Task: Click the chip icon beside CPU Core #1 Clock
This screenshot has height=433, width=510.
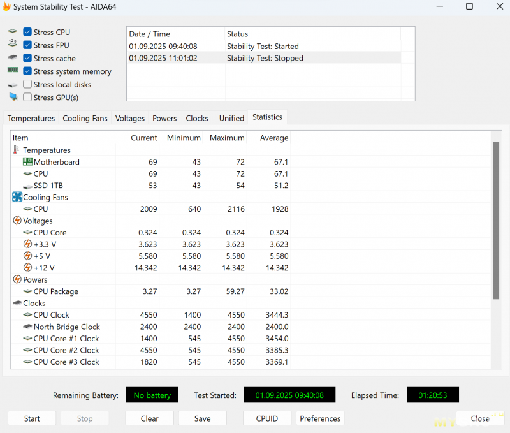Action: [x=27, y=339]
